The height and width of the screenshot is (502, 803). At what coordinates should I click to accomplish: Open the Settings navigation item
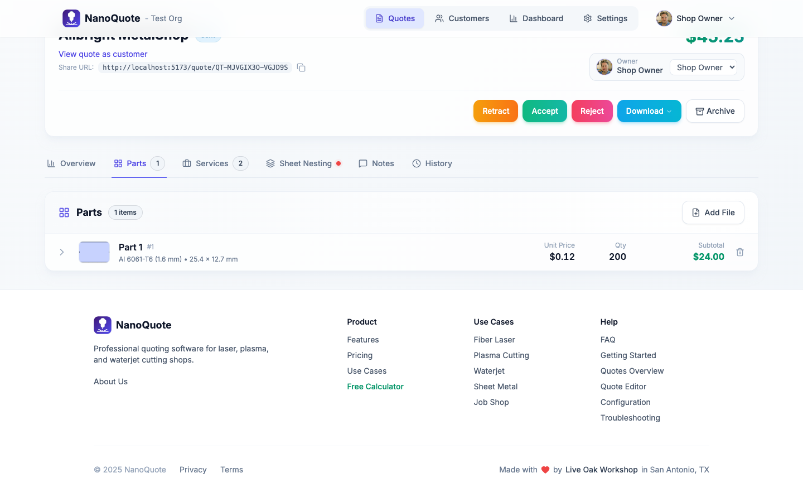605,18
